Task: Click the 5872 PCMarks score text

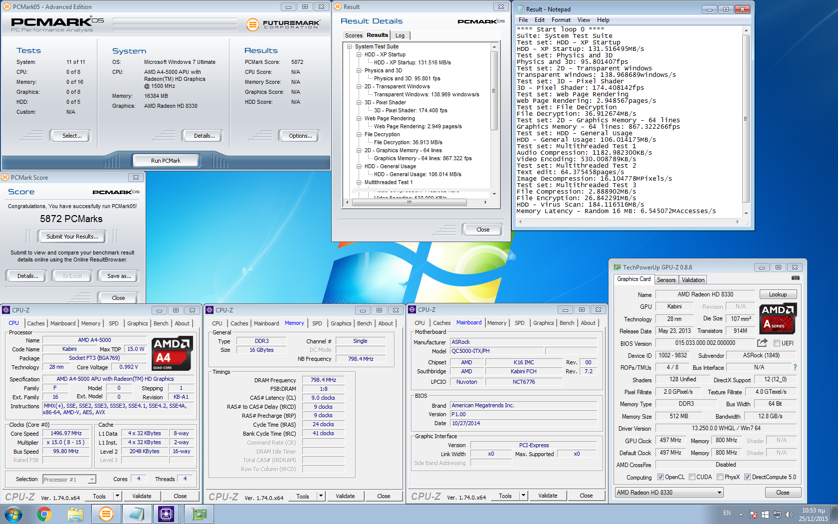Action: [71, 219]
